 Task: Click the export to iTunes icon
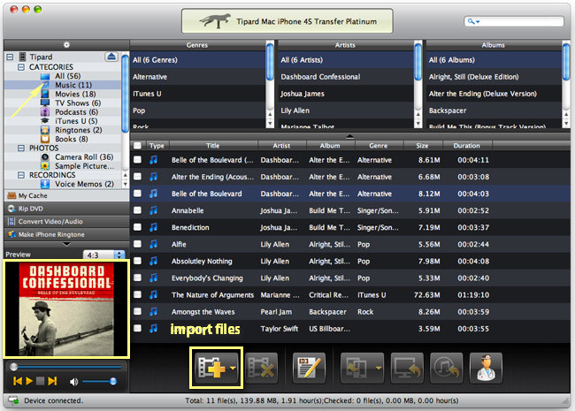click(x=446, y=368)
